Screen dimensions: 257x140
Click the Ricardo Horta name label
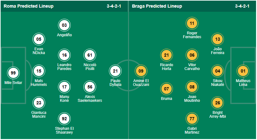tap(166, 66)
